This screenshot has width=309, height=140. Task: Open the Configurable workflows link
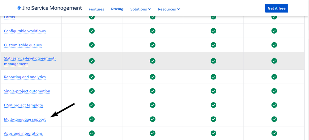(25, 31)
